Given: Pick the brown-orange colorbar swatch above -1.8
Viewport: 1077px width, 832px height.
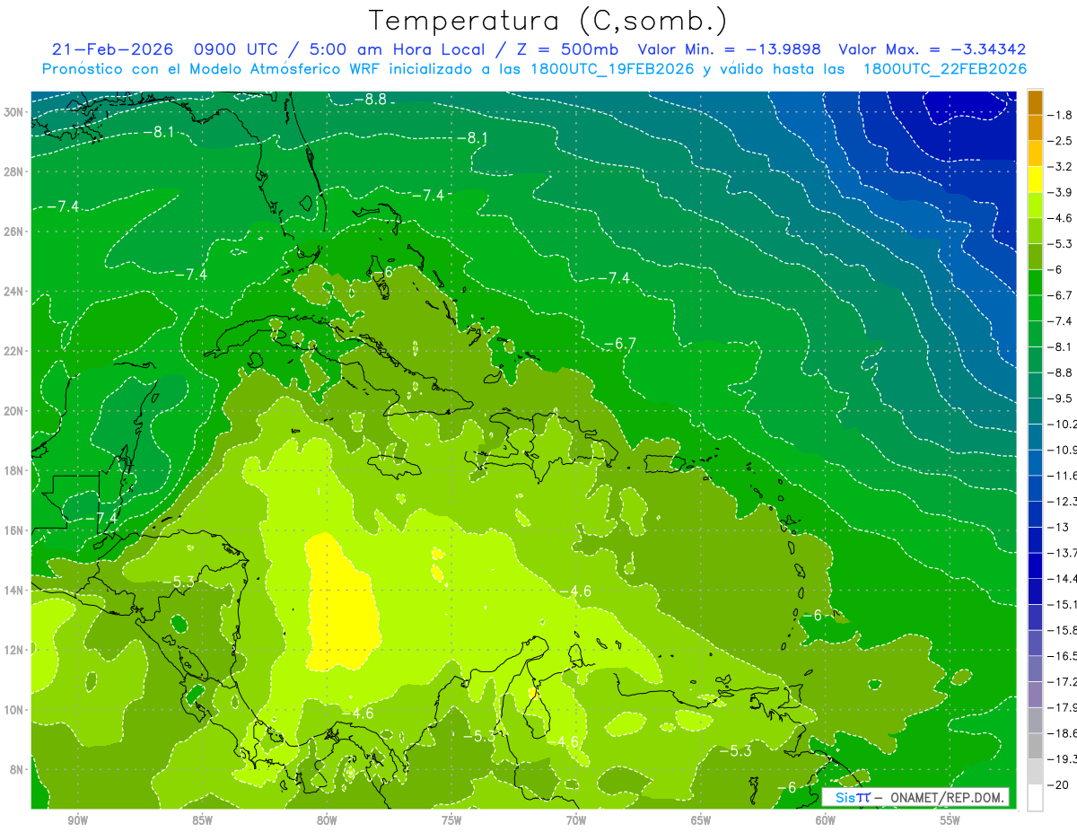Looking at the screenshot, I should (1035, 102).
